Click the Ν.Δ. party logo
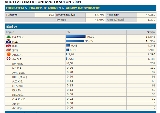Screen dimensions: 160x113 (x=8, y=41)
